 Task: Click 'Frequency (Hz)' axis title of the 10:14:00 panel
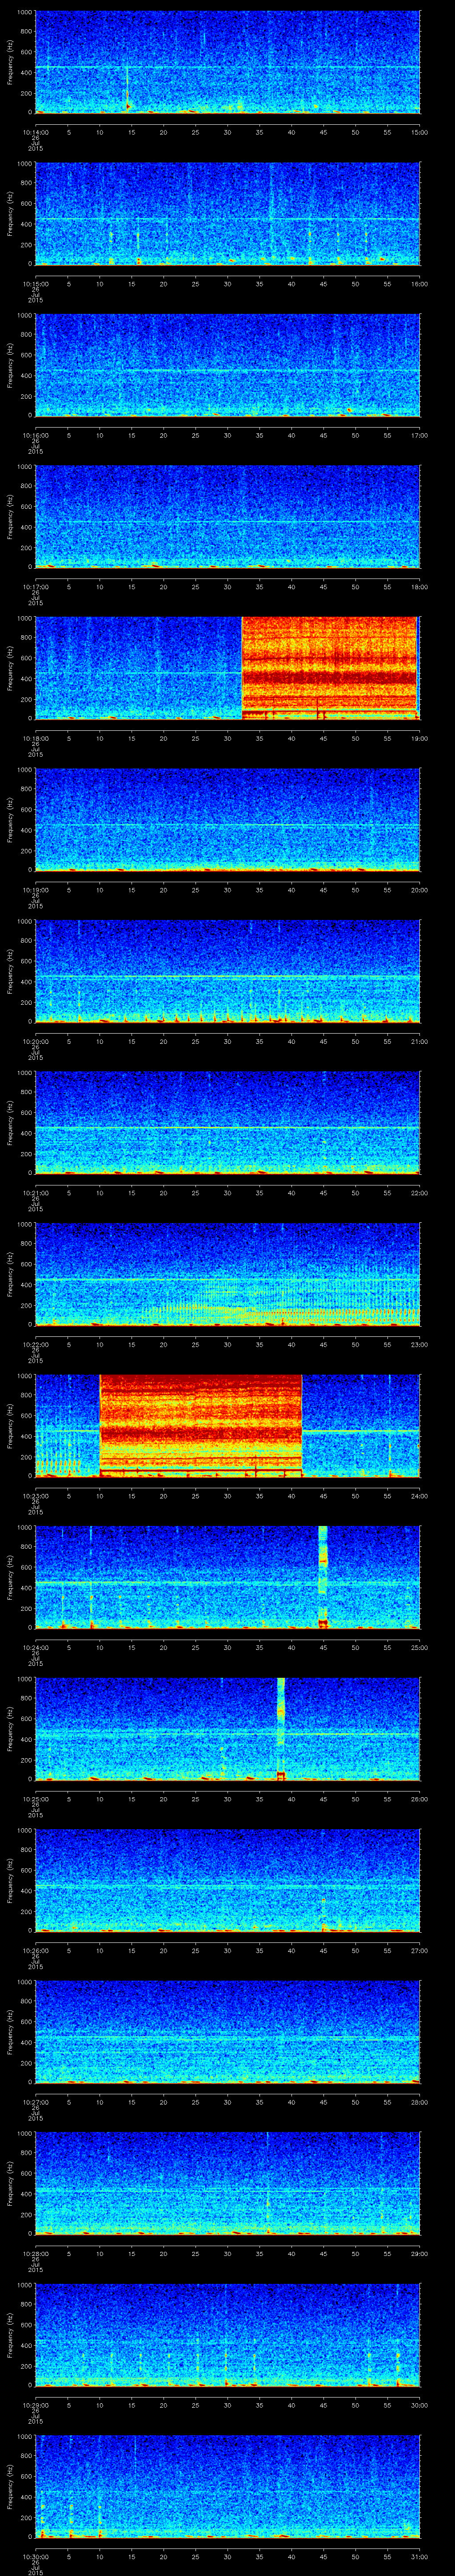coord(10,63)
